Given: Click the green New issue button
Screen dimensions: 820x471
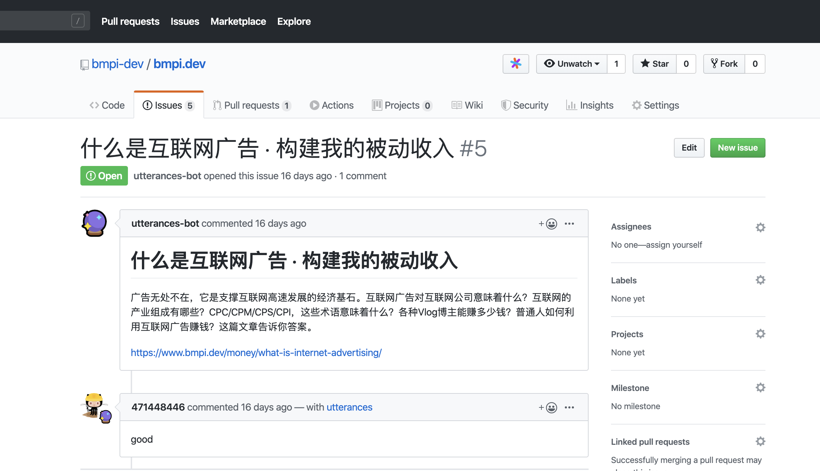Looking at the screenshot, I should click(x=738, y=147).
